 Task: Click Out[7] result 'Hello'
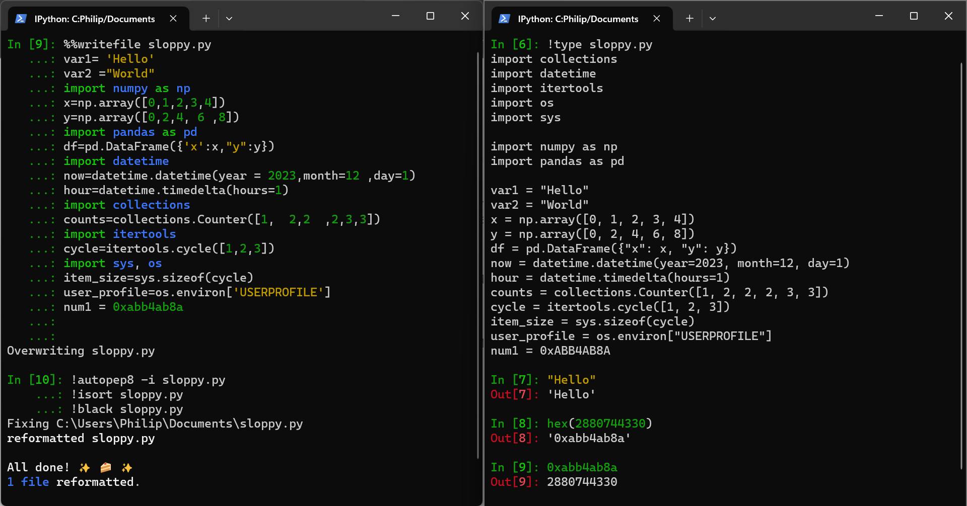tap(572, 394)
